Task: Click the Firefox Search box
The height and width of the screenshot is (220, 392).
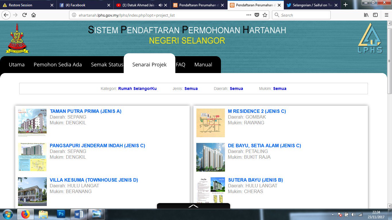Action: (x=301, y=15)
